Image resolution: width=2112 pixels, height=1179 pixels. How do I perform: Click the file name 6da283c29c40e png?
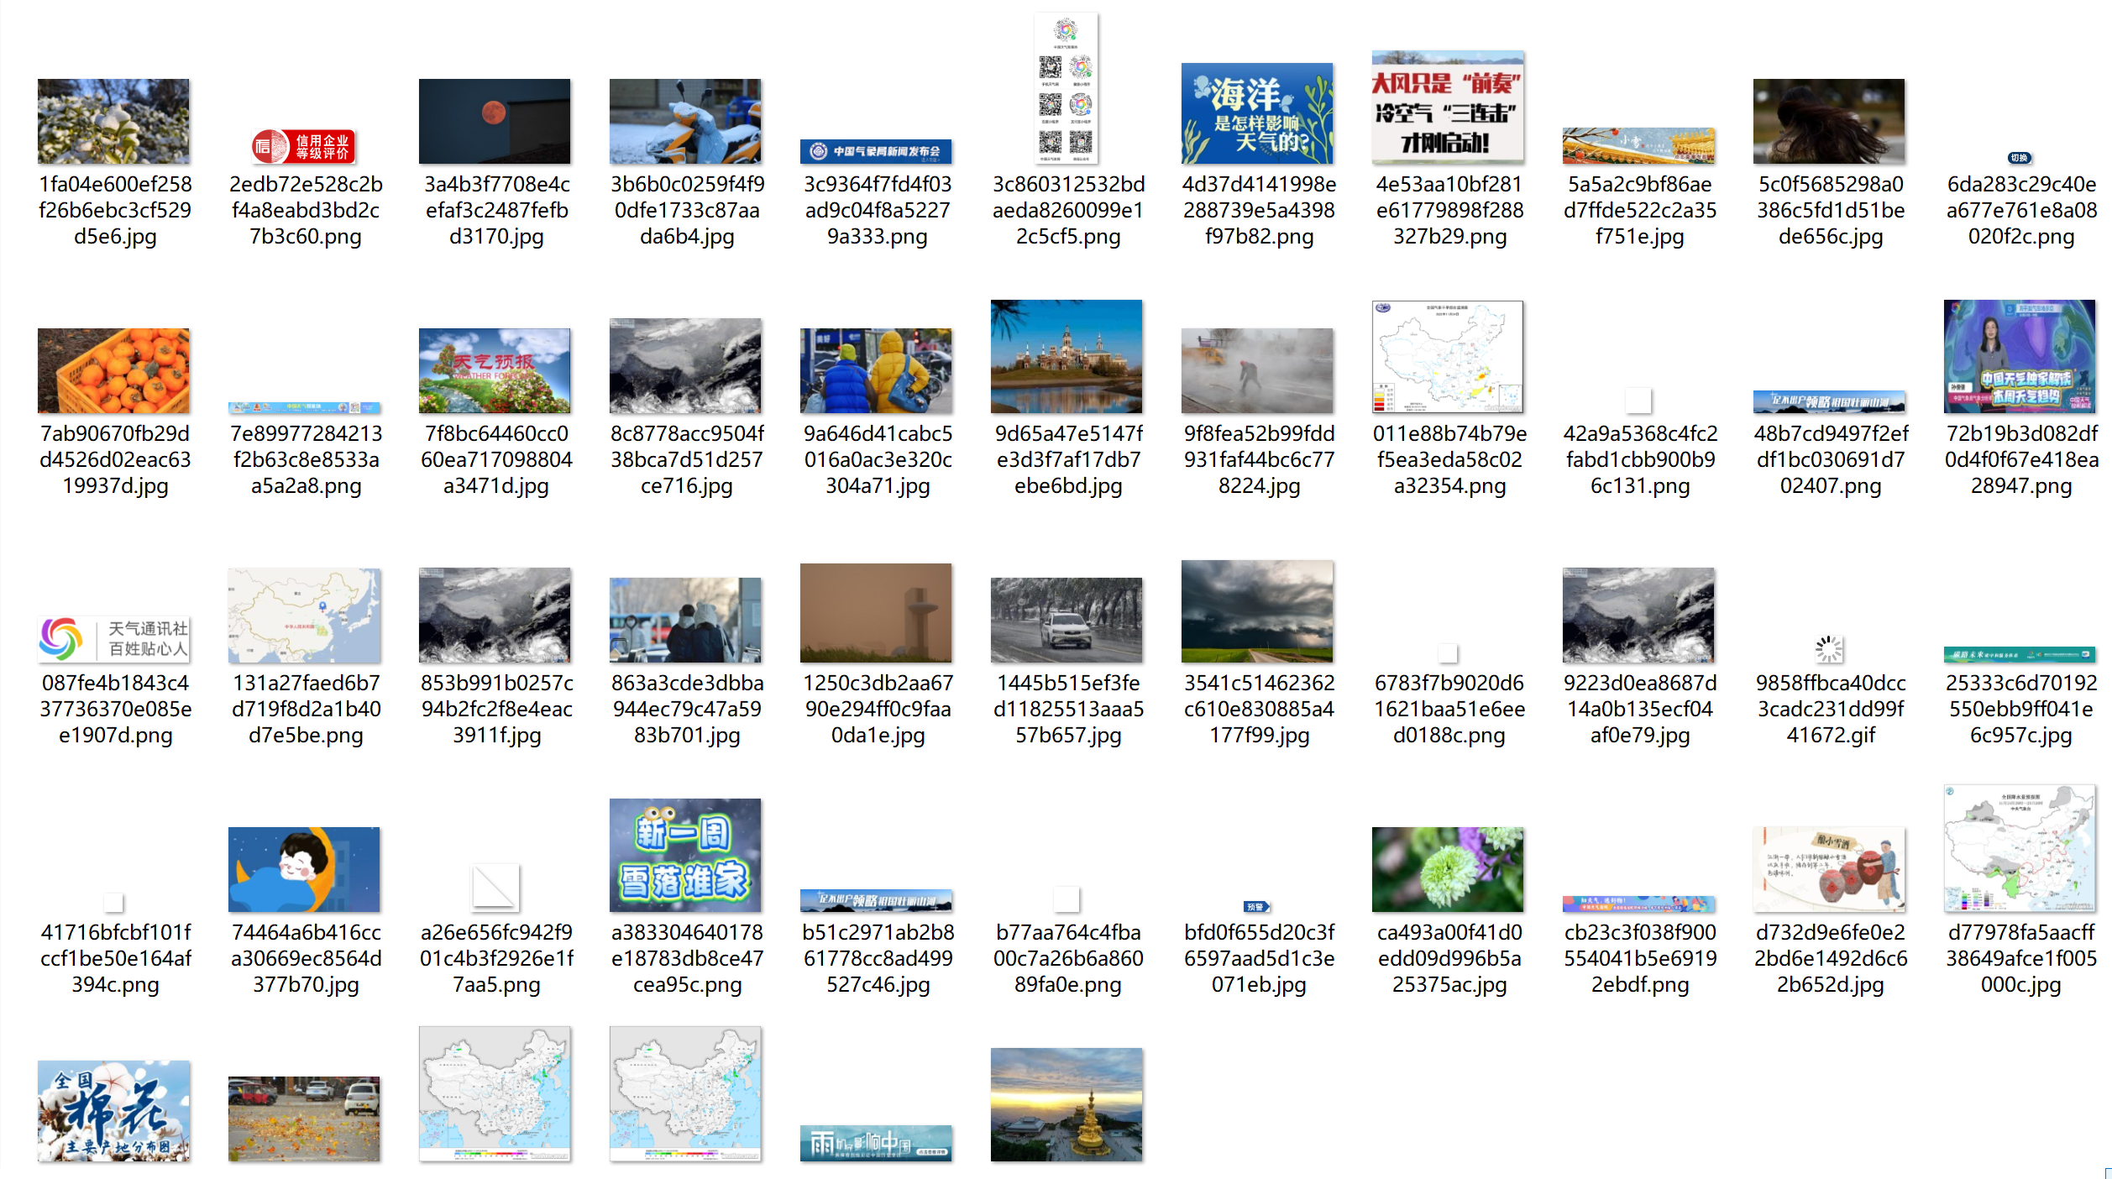pyautogui.click(x=2020, y=210)
